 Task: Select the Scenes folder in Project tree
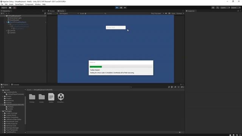click(x=9, y=103)
